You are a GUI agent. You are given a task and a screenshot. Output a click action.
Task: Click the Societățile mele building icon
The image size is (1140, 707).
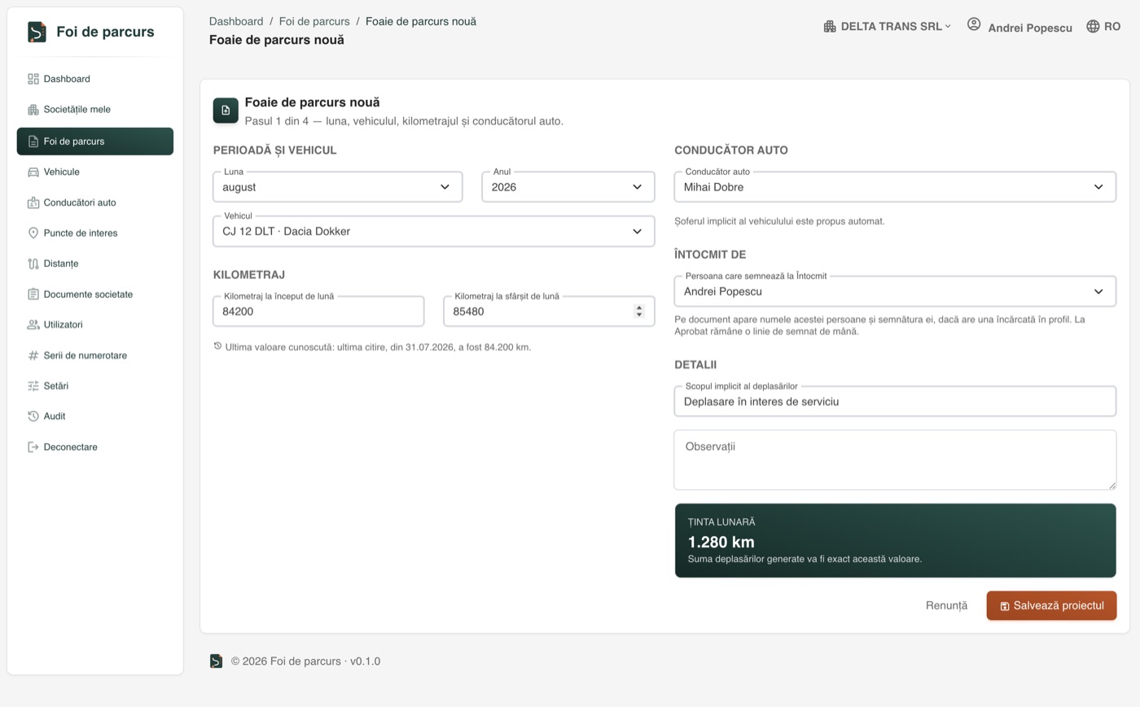33,110
